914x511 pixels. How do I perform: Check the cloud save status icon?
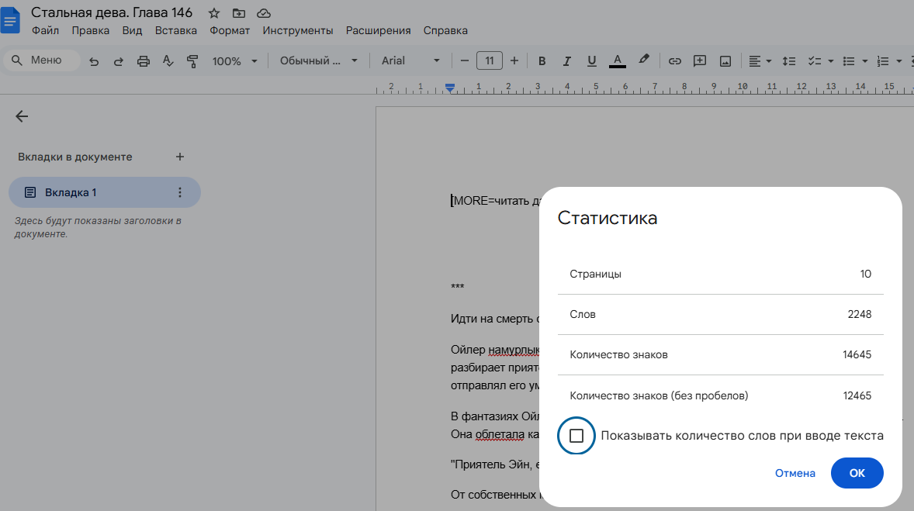click(264, 13)
